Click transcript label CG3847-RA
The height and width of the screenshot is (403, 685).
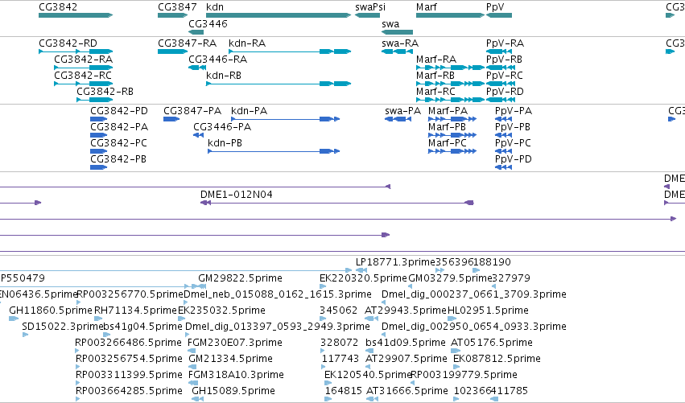click(188, 43)
